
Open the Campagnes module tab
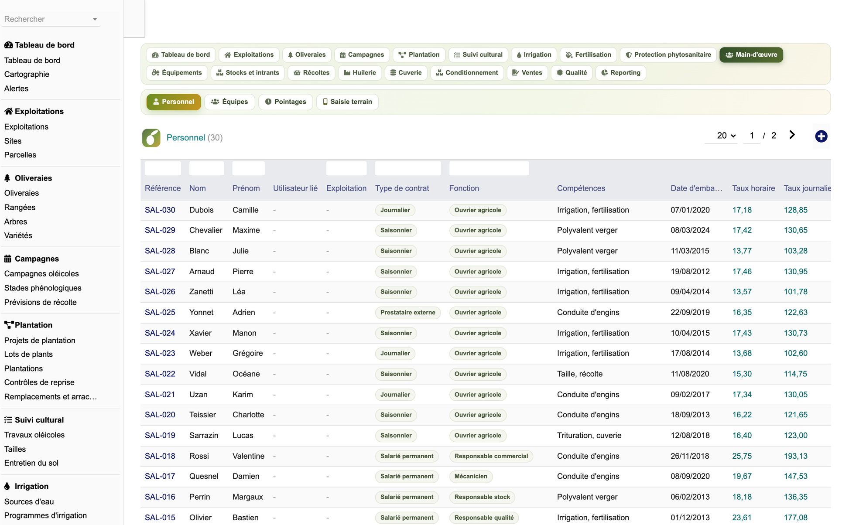point(362,55)
